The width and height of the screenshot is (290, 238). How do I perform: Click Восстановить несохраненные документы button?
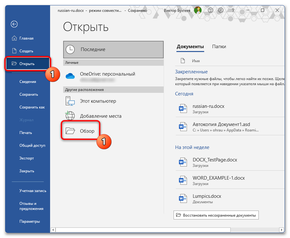216,215
